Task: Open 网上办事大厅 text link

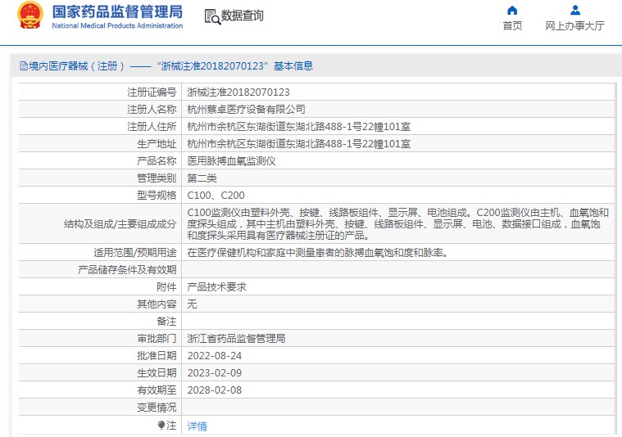Action: pyautogui.click(x=574, y=25)
